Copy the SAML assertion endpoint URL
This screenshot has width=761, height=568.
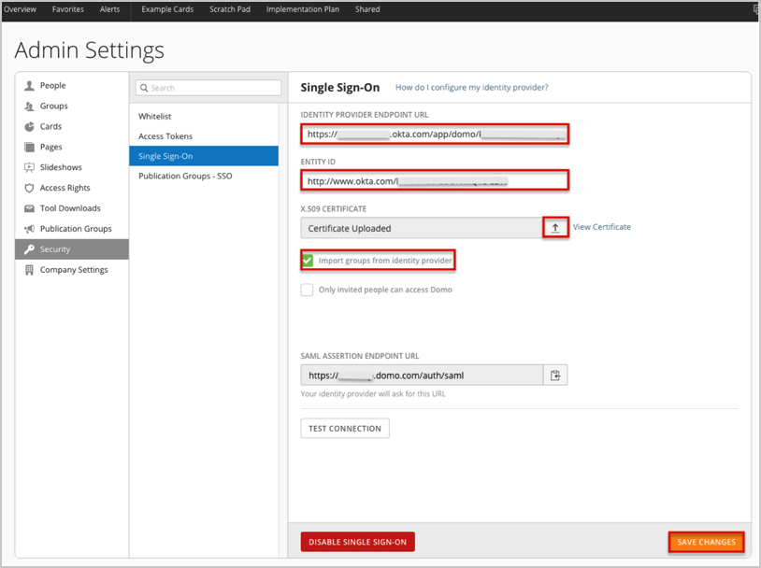pyautogui.click(x=555, y=376)
